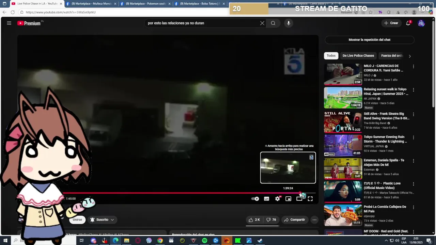Close the Live Police Chase tab

[61, 4]
